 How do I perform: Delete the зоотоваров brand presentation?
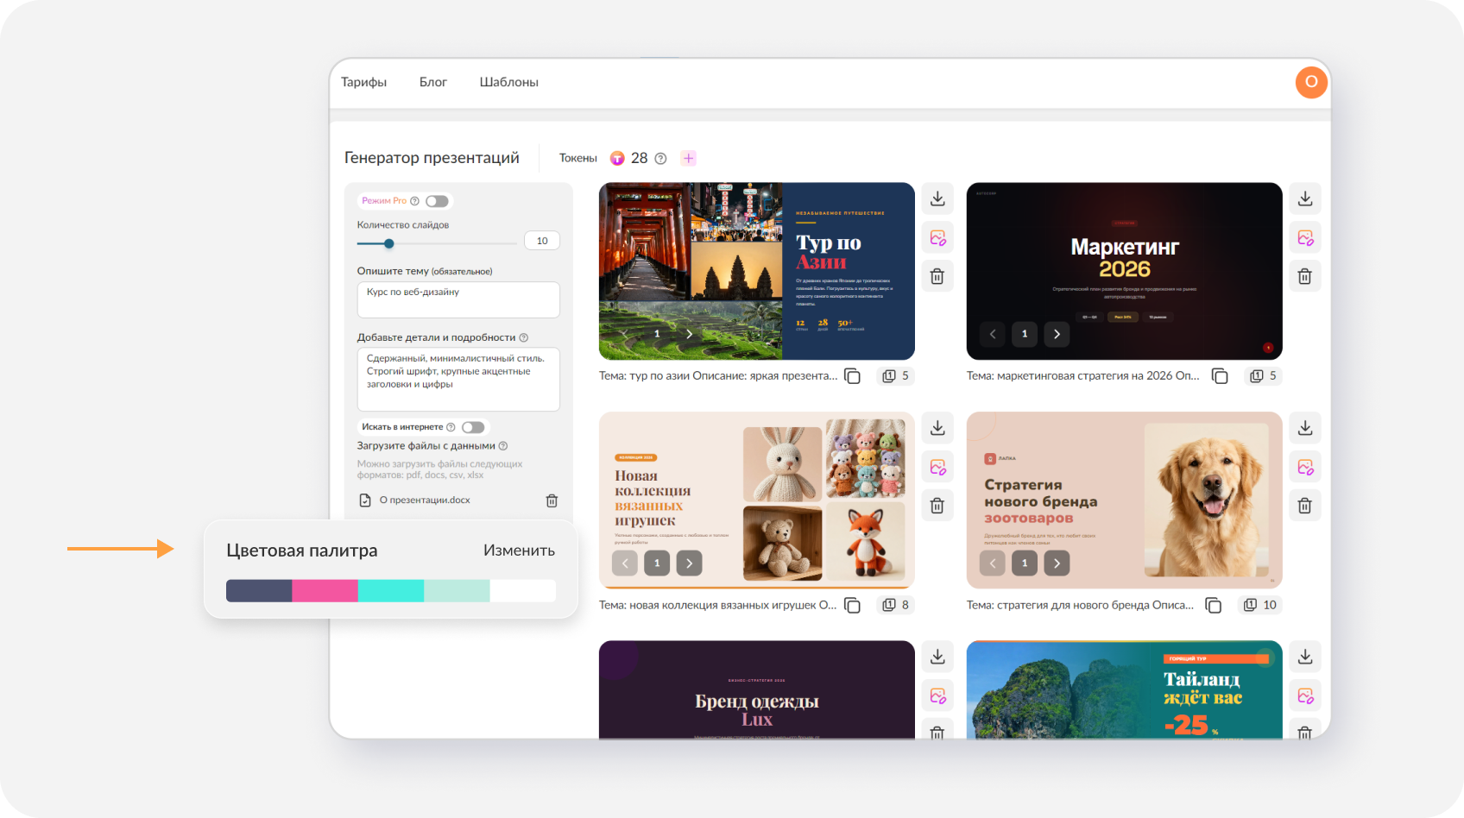click(1305, 506)
